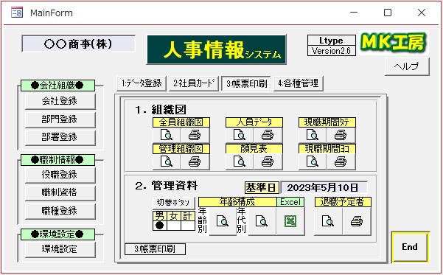Image resolution: width=443 pixels, height=275 pixels.
Task: Select the 女 option cell
Action: 174,226
